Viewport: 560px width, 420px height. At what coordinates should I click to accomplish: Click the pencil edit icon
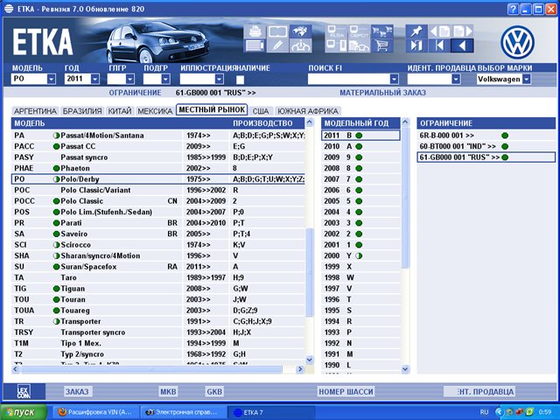click(277, 45)
